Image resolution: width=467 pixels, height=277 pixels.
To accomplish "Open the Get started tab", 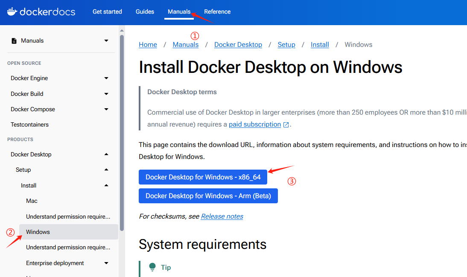I will [x=107, y=12].
